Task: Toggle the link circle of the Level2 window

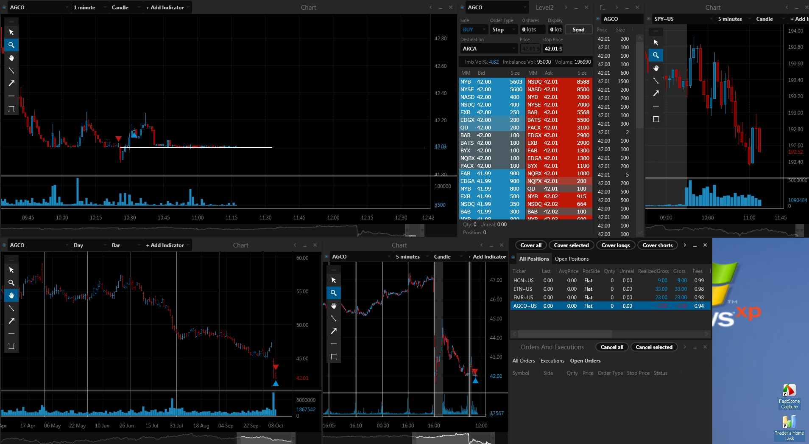Action: pos(463,8)
